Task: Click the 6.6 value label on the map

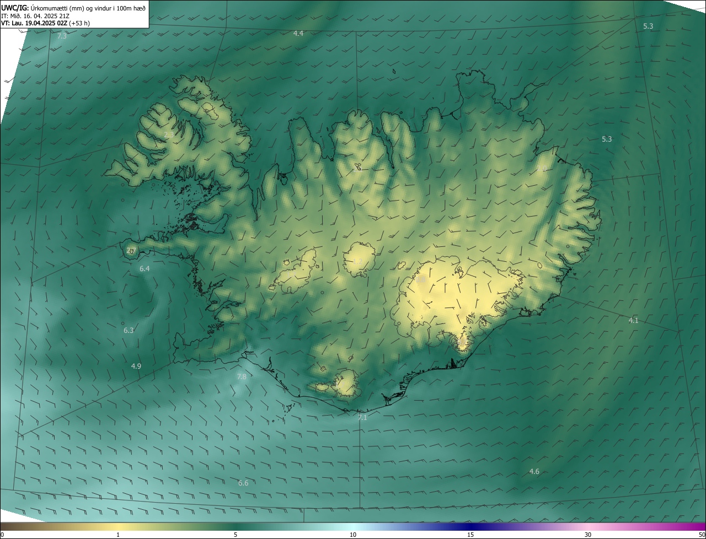Action: (x=243, y=483)
